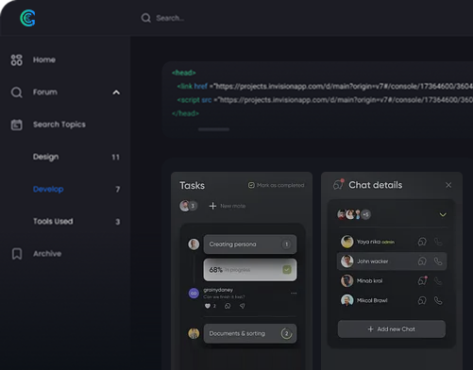Open the Documents & sorting task
Image resolution: width=473 pixels, height=370 pixels.
coord(250,333)
